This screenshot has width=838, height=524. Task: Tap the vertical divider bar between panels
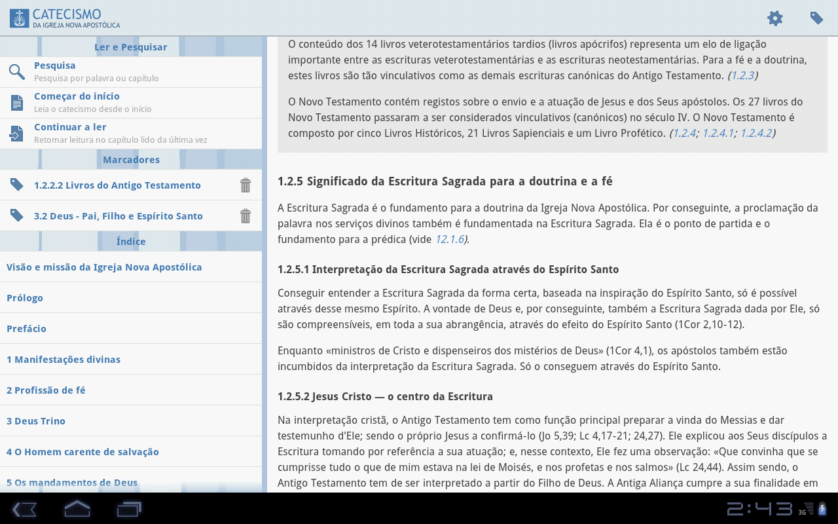(x=264, y=265)
